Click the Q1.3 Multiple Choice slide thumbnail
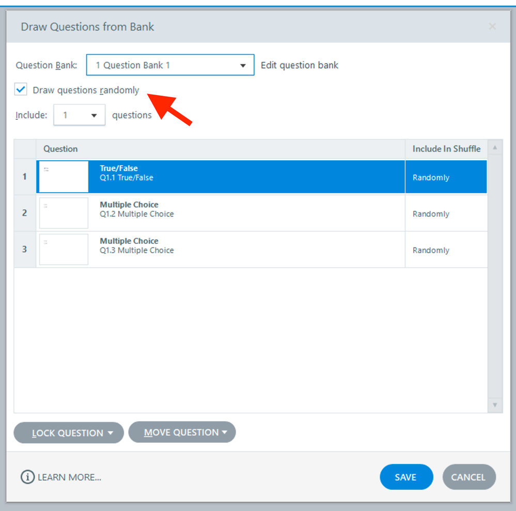Viewport: 516px width, 511px height. [64, 249]
